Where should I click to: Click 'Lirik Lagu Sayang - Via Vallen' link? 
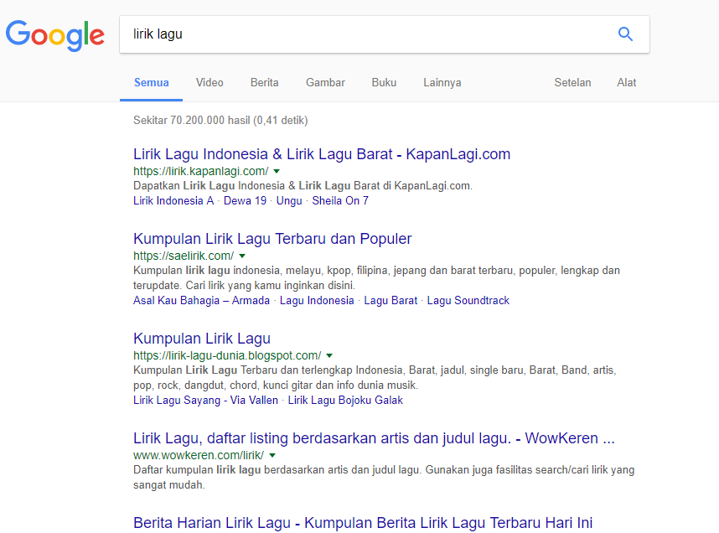pyautogui.click(x=205, y=400)
